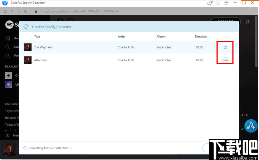259x160 pixels.
Task: Open the hamburger menu in title bar
Action: pyautogui.click(x=226, y=3)
